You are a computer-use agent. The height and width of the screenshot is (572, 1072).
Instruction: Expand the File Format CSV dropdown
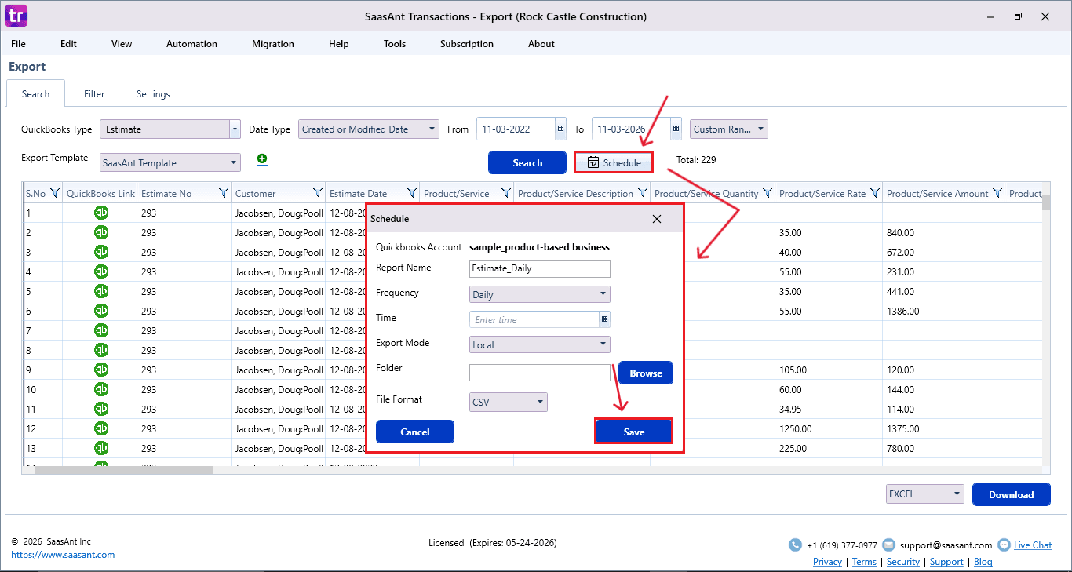point(540,403)
